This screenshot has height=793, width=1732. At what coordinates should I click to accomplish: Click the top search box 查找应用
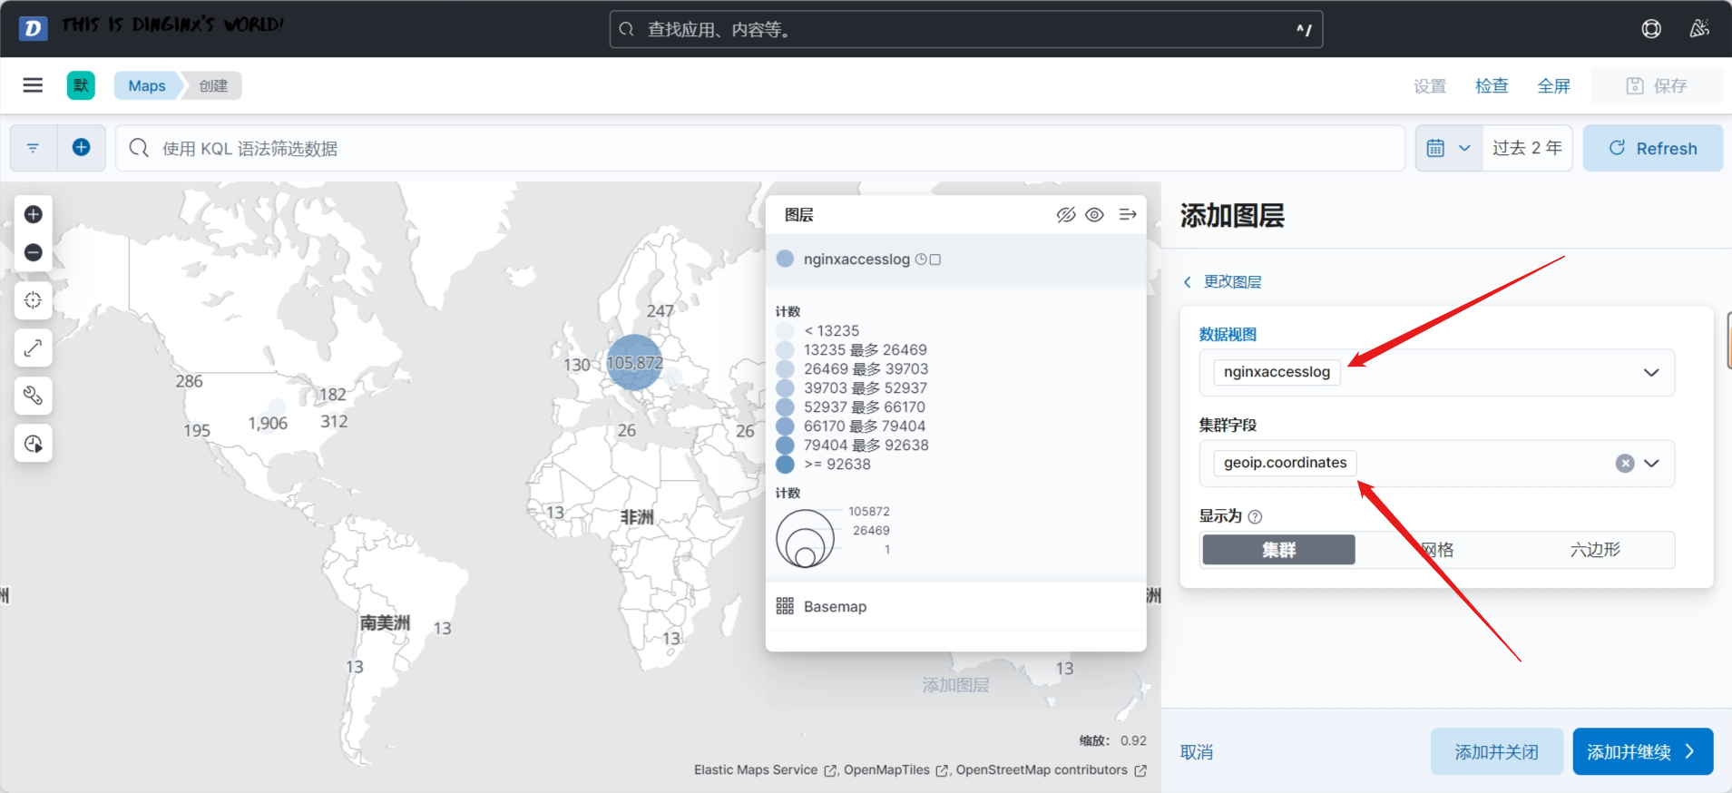click(966, 29)
